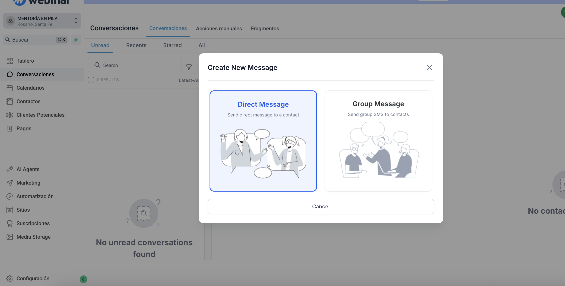Open the Acciones manuales tab

219,29
